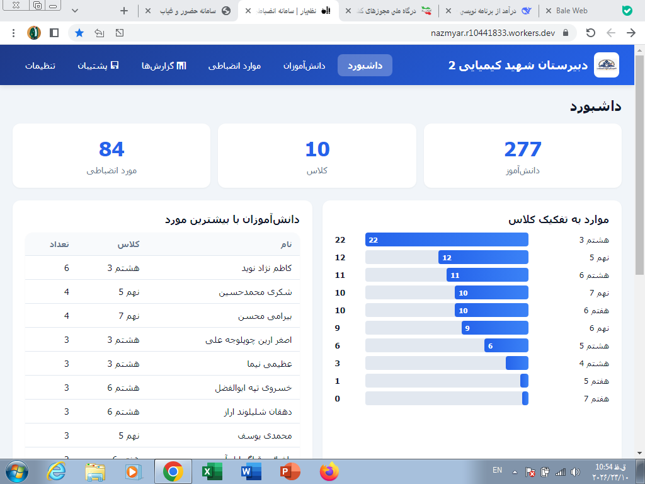Click the dark right-pointing navigation arrow

point(631,33)
